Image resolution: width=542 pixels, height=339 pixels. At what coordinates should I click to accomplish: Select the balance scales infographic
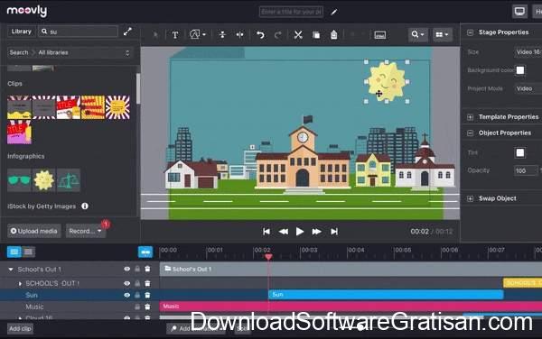pos(69,180)
